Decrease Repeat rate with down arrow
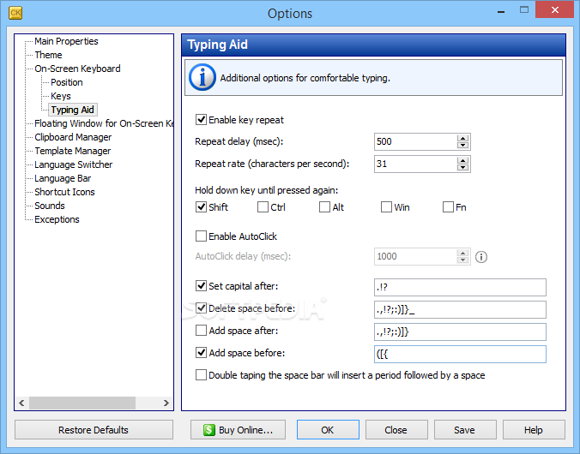Viewport: 580px width, 454px height. click(x=462, y=167)
